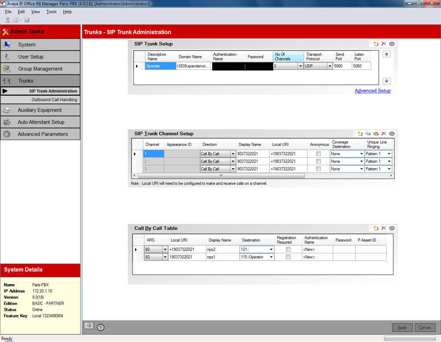Open the Group Management admin task
This screenshot has height=342, width=441.
click(x=40, y=69)
